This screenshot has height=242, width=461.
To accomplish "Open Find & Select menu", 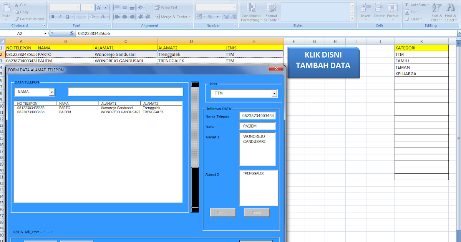I will (x=450, y=12).
